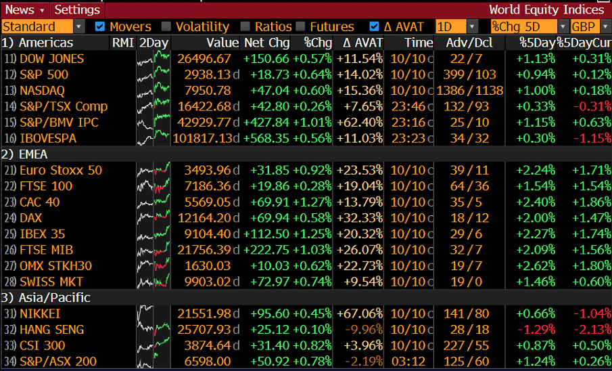Image resolution: width=612 pixels, height=371 pixels.
Task: Open the DAX index row
Action: point(31,218)
